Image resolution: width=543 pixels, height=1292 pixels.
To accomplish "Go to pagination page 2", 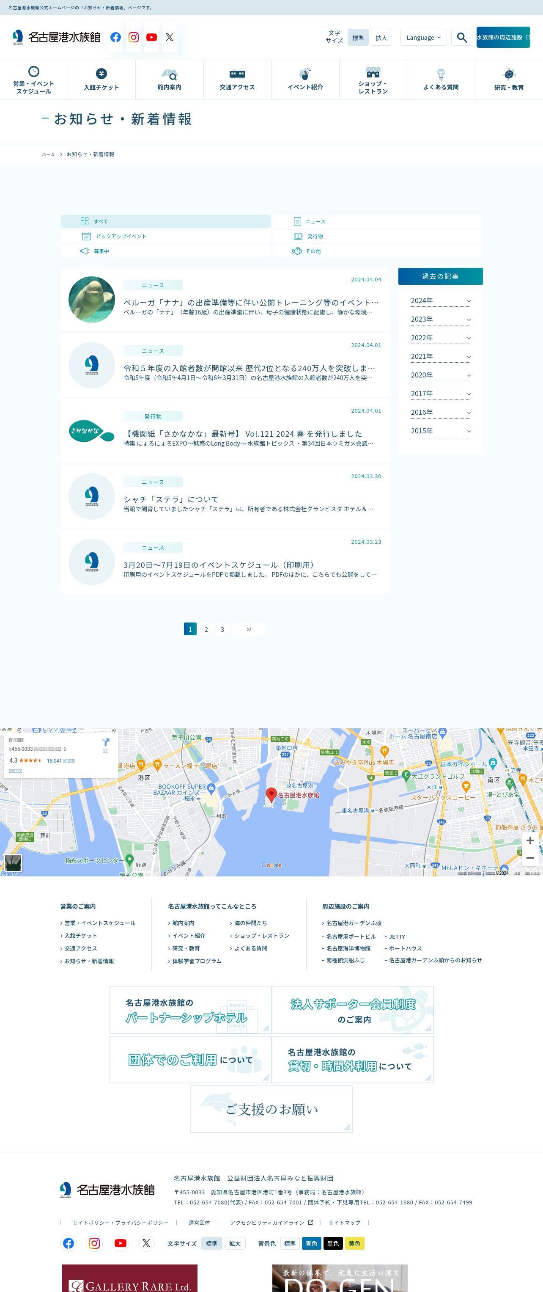I will click(206, 629).
